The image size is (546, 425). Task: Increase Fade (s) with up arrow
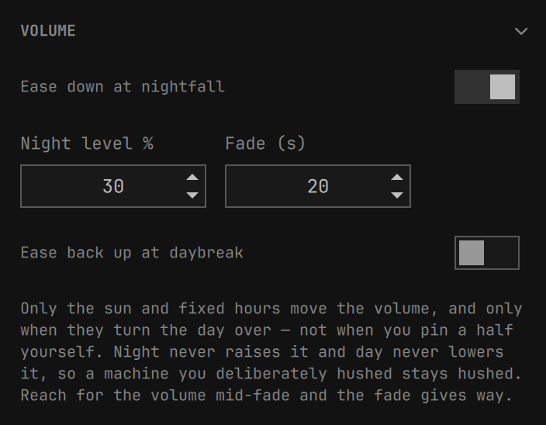pyautogui.click(x=397, y=178)
